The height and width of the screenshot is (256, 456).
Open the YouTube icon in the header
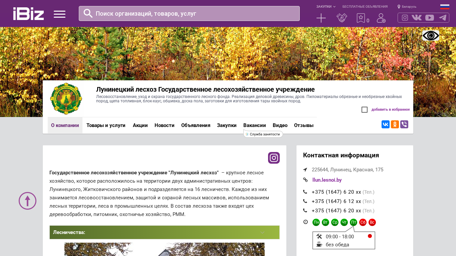(430, 18)
